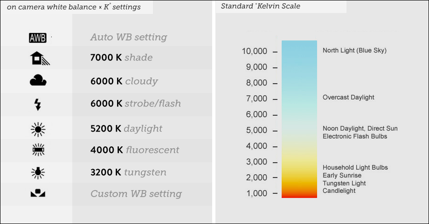Select the tungsten bulb icon
Image resolution: width=429 pixels, height=224 pixels.
38,172
